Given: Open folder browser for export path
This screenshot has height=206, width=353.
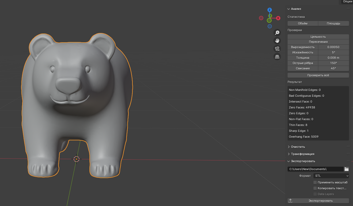Looking at the screenshot, I should 347,169.
